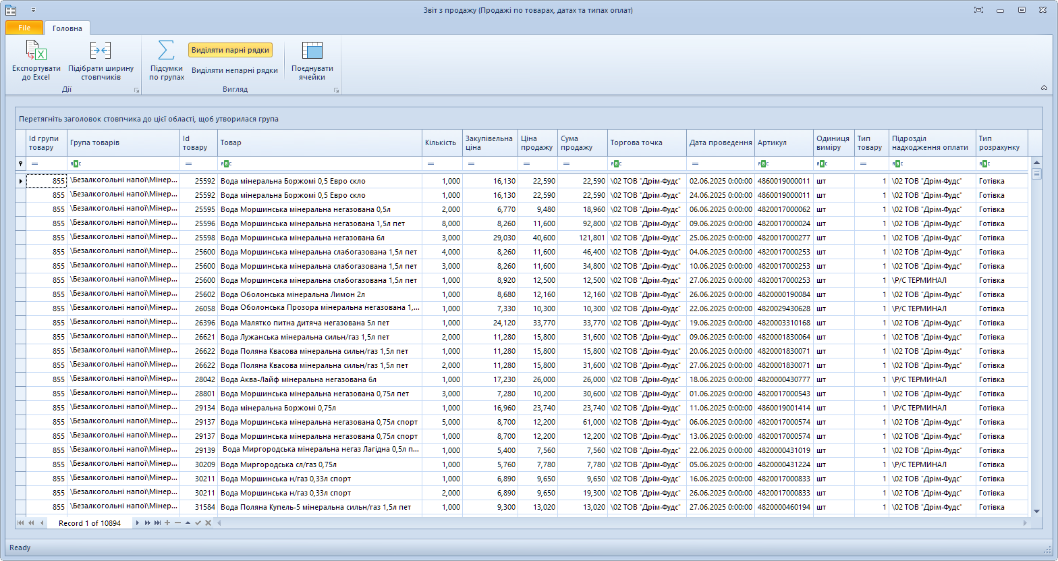Click the vertical scrollbar down arrow
The image size is (1058, 561).
(x=1037, y=511)
